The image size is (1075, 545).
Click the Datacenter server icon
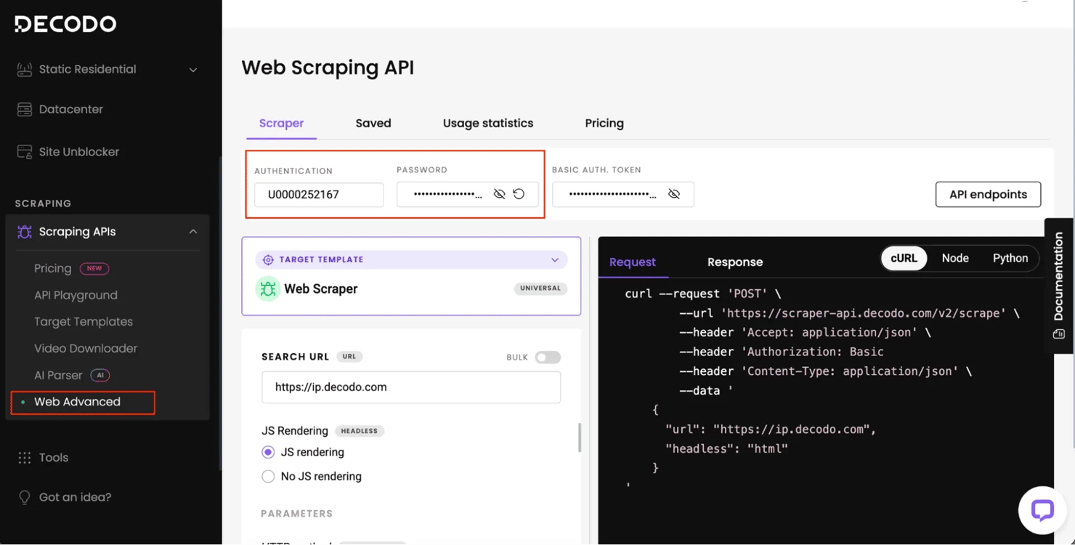point(25,110)
